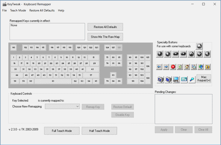This screenshot has height=145, width=221.
Task: Click the Clear All button
Action: point(203,129)
